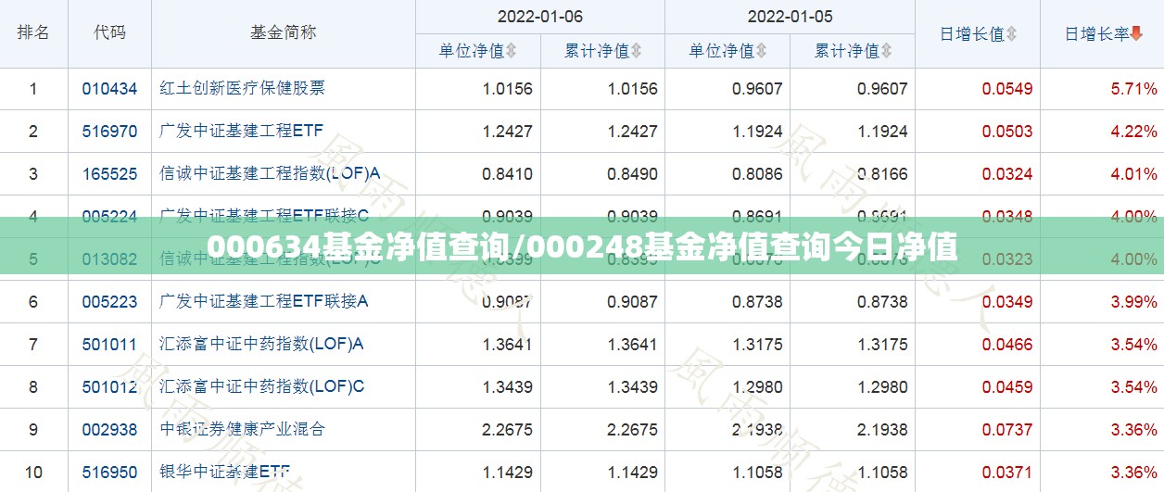Screen dimensions: 1164x492
Task: Open fund code 501011
Action: pyautogui.click(x=109, y=345)
